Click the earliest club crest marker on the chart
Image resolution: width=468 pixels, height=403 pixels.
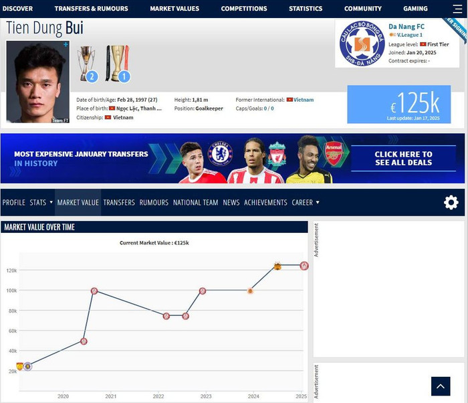pos(19,366)
